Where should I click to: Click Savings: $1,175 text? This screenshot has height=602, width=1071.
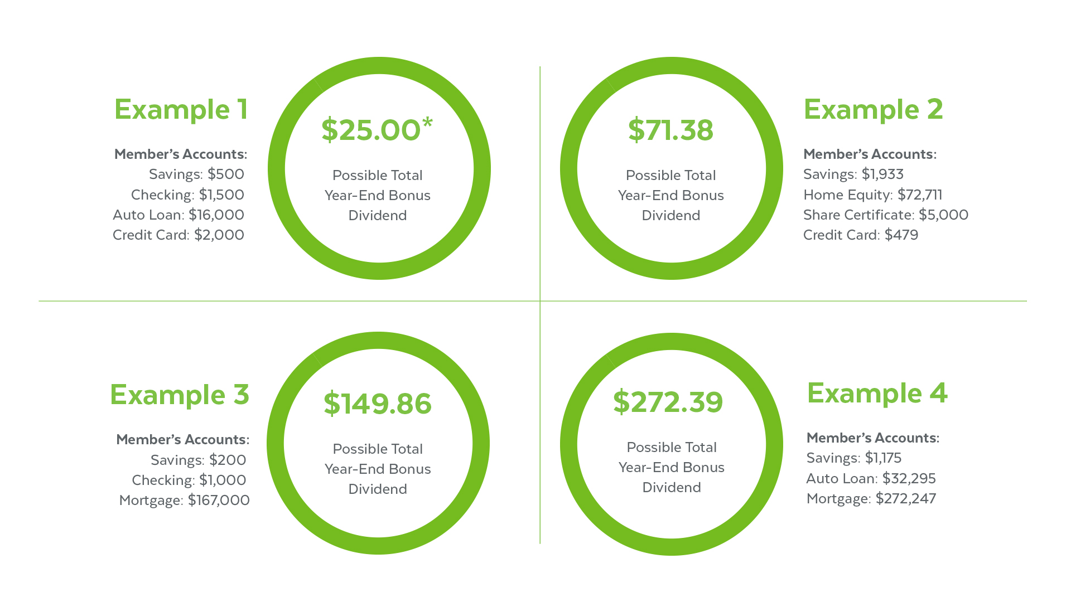[x=853, y=458]
